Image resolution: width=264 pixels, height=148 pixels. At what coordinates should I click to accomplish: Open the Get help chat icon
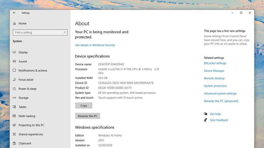[x=206, y=114]
